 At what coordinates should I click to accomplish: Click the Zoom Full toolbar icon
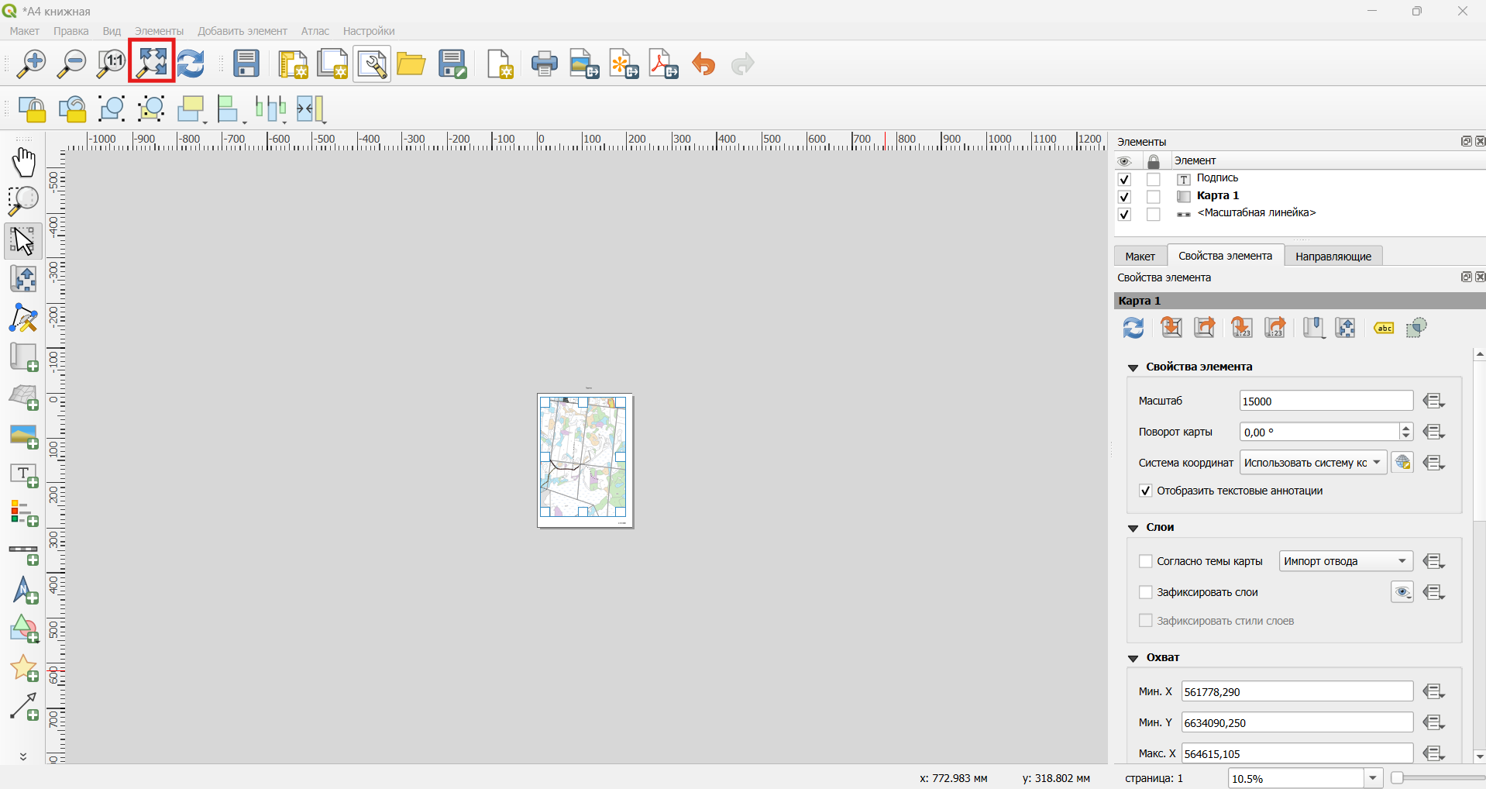pos(152,62)
